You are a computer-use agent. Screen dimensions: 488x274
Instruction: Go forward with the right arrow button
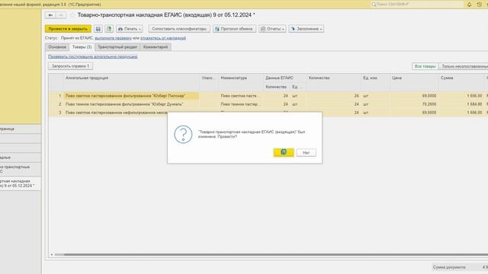(x=61, y=15)
